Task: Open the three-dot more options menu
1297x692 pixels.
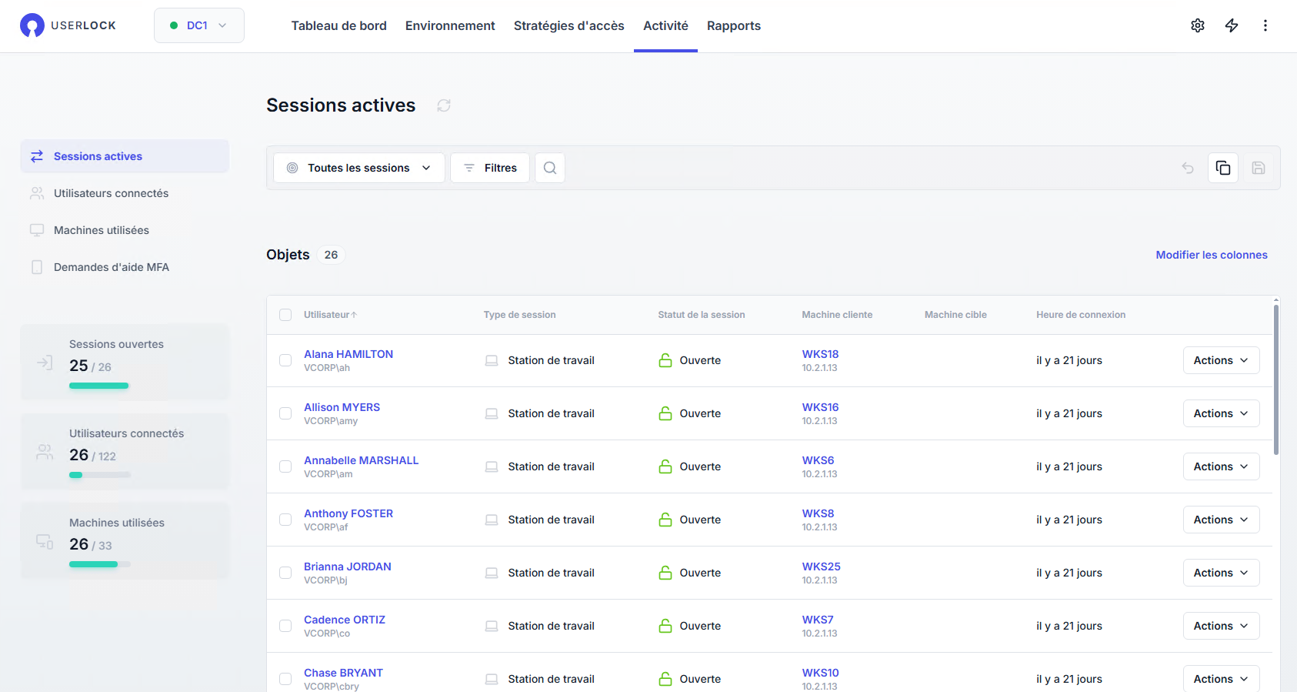Action: pos(1265,25)
